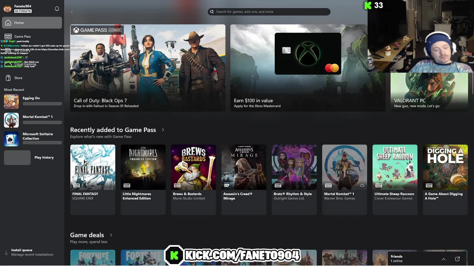Click the Home house icon
Screen dimensions: 474x266
[8, 23]
